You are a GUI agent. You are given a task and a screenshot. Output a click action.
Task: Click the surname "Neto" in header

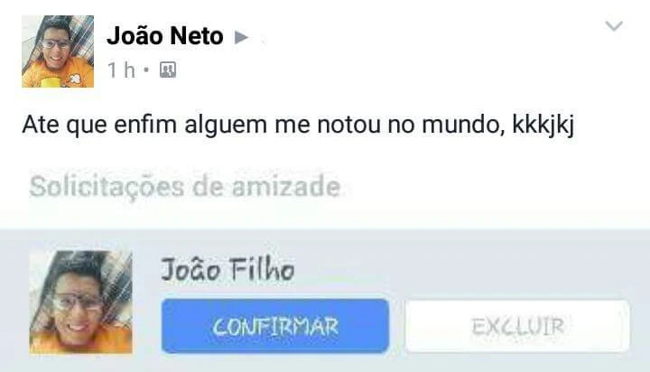(197, 36)
